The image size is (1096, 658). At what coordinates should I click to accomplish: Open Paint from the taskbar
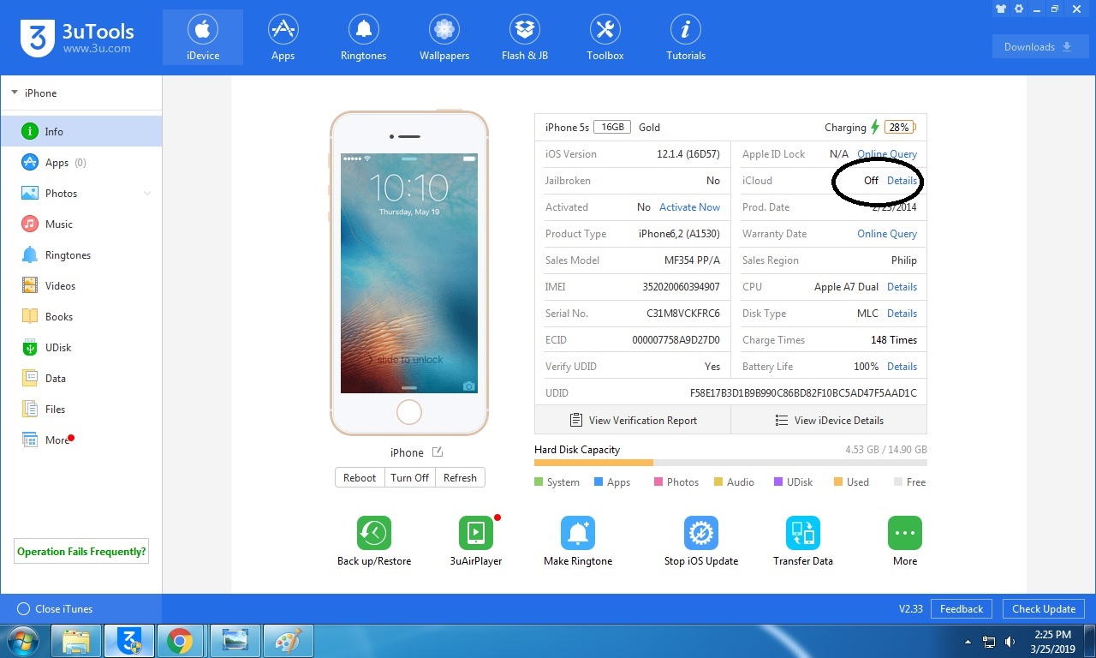click(289, 641)
